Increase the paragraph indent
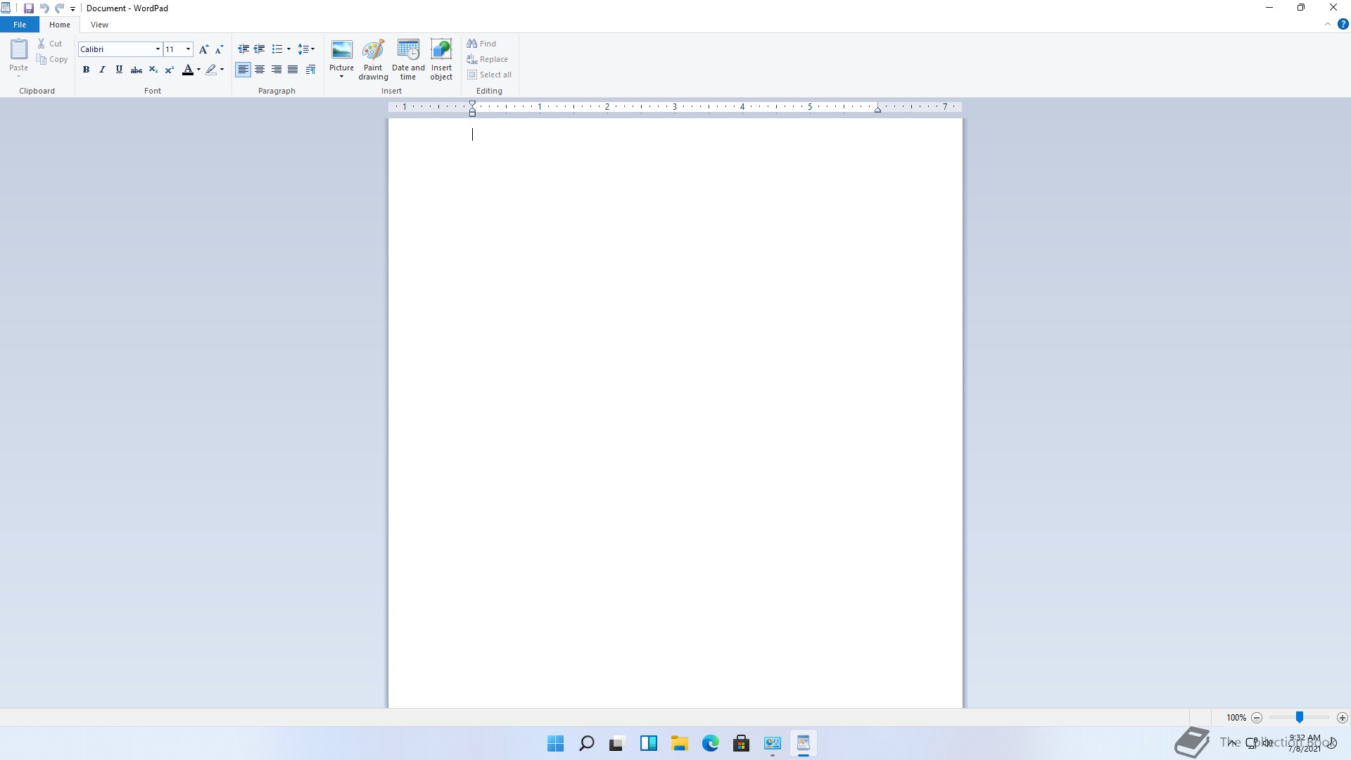The width and height of the screenshot is (1351, 760). (260, 49)
